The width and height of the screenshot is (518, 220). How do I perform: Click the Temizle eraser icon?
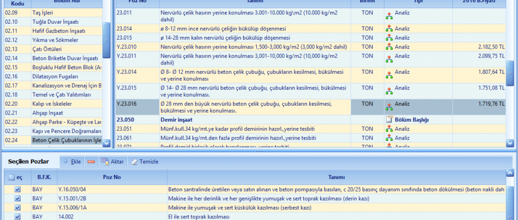tap(134, 162)
